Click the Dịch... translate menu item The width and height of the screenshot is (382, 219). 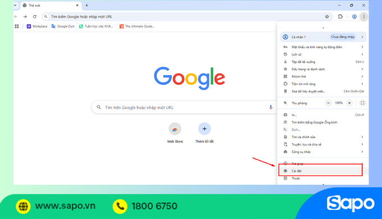point(323,130)
